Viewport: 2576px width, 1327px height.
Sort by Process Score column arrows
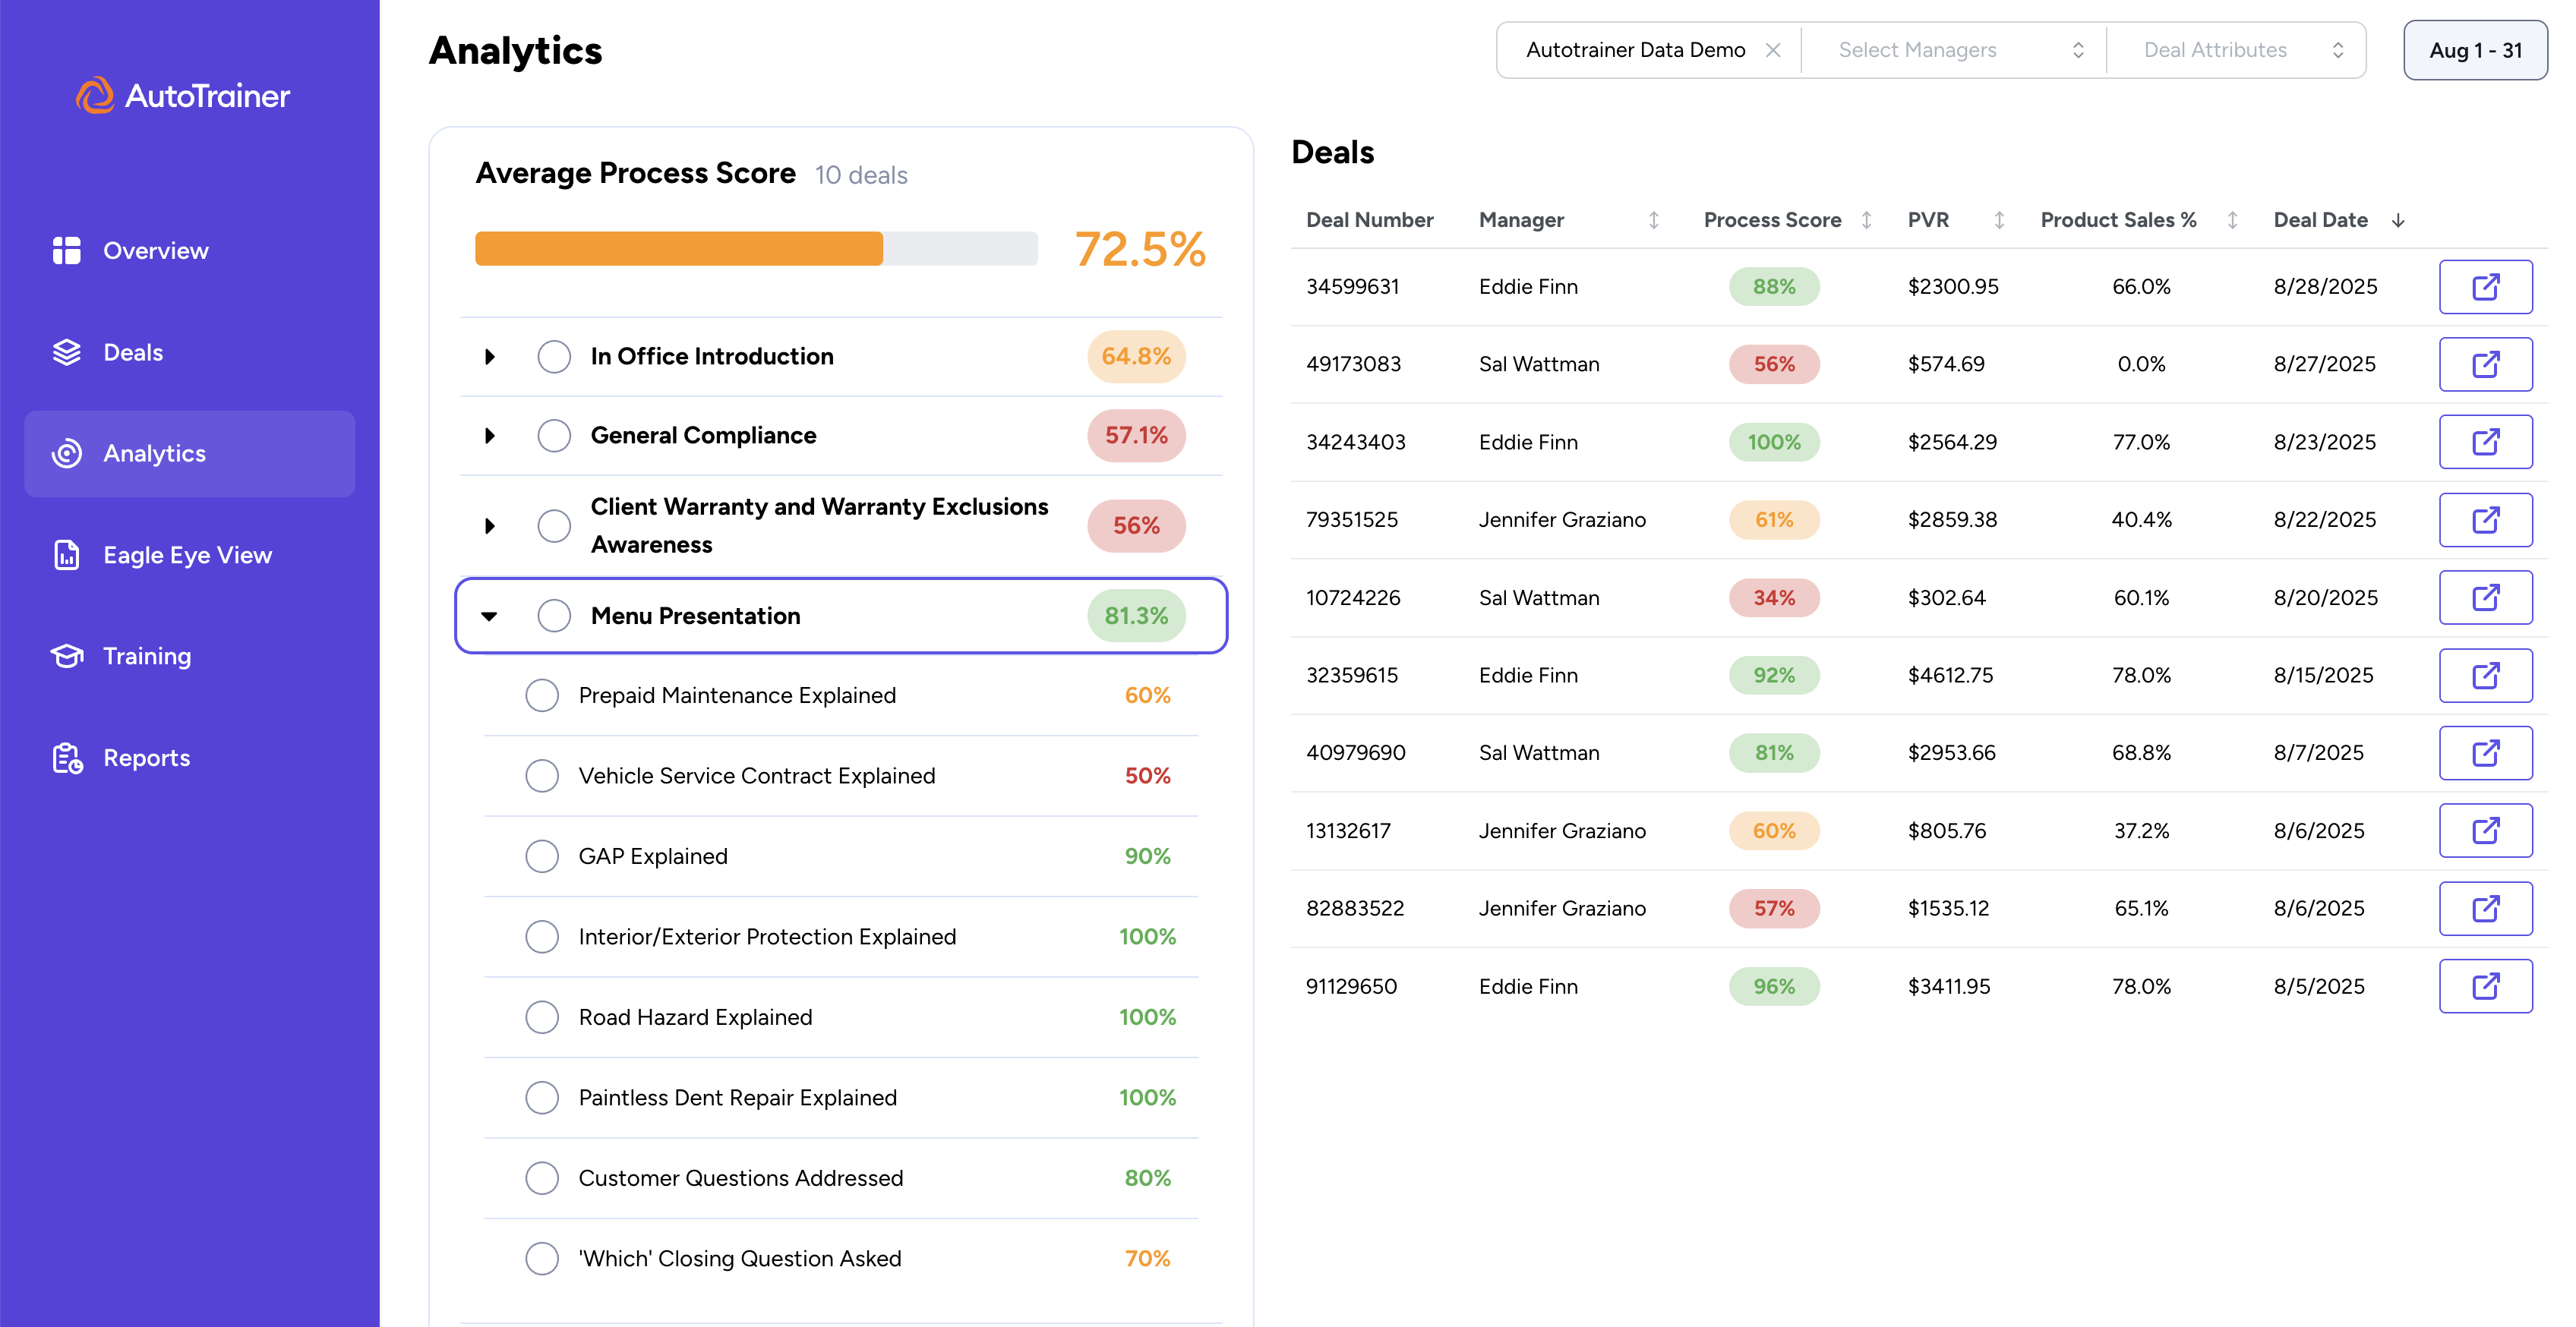[x=1866, y=220]
